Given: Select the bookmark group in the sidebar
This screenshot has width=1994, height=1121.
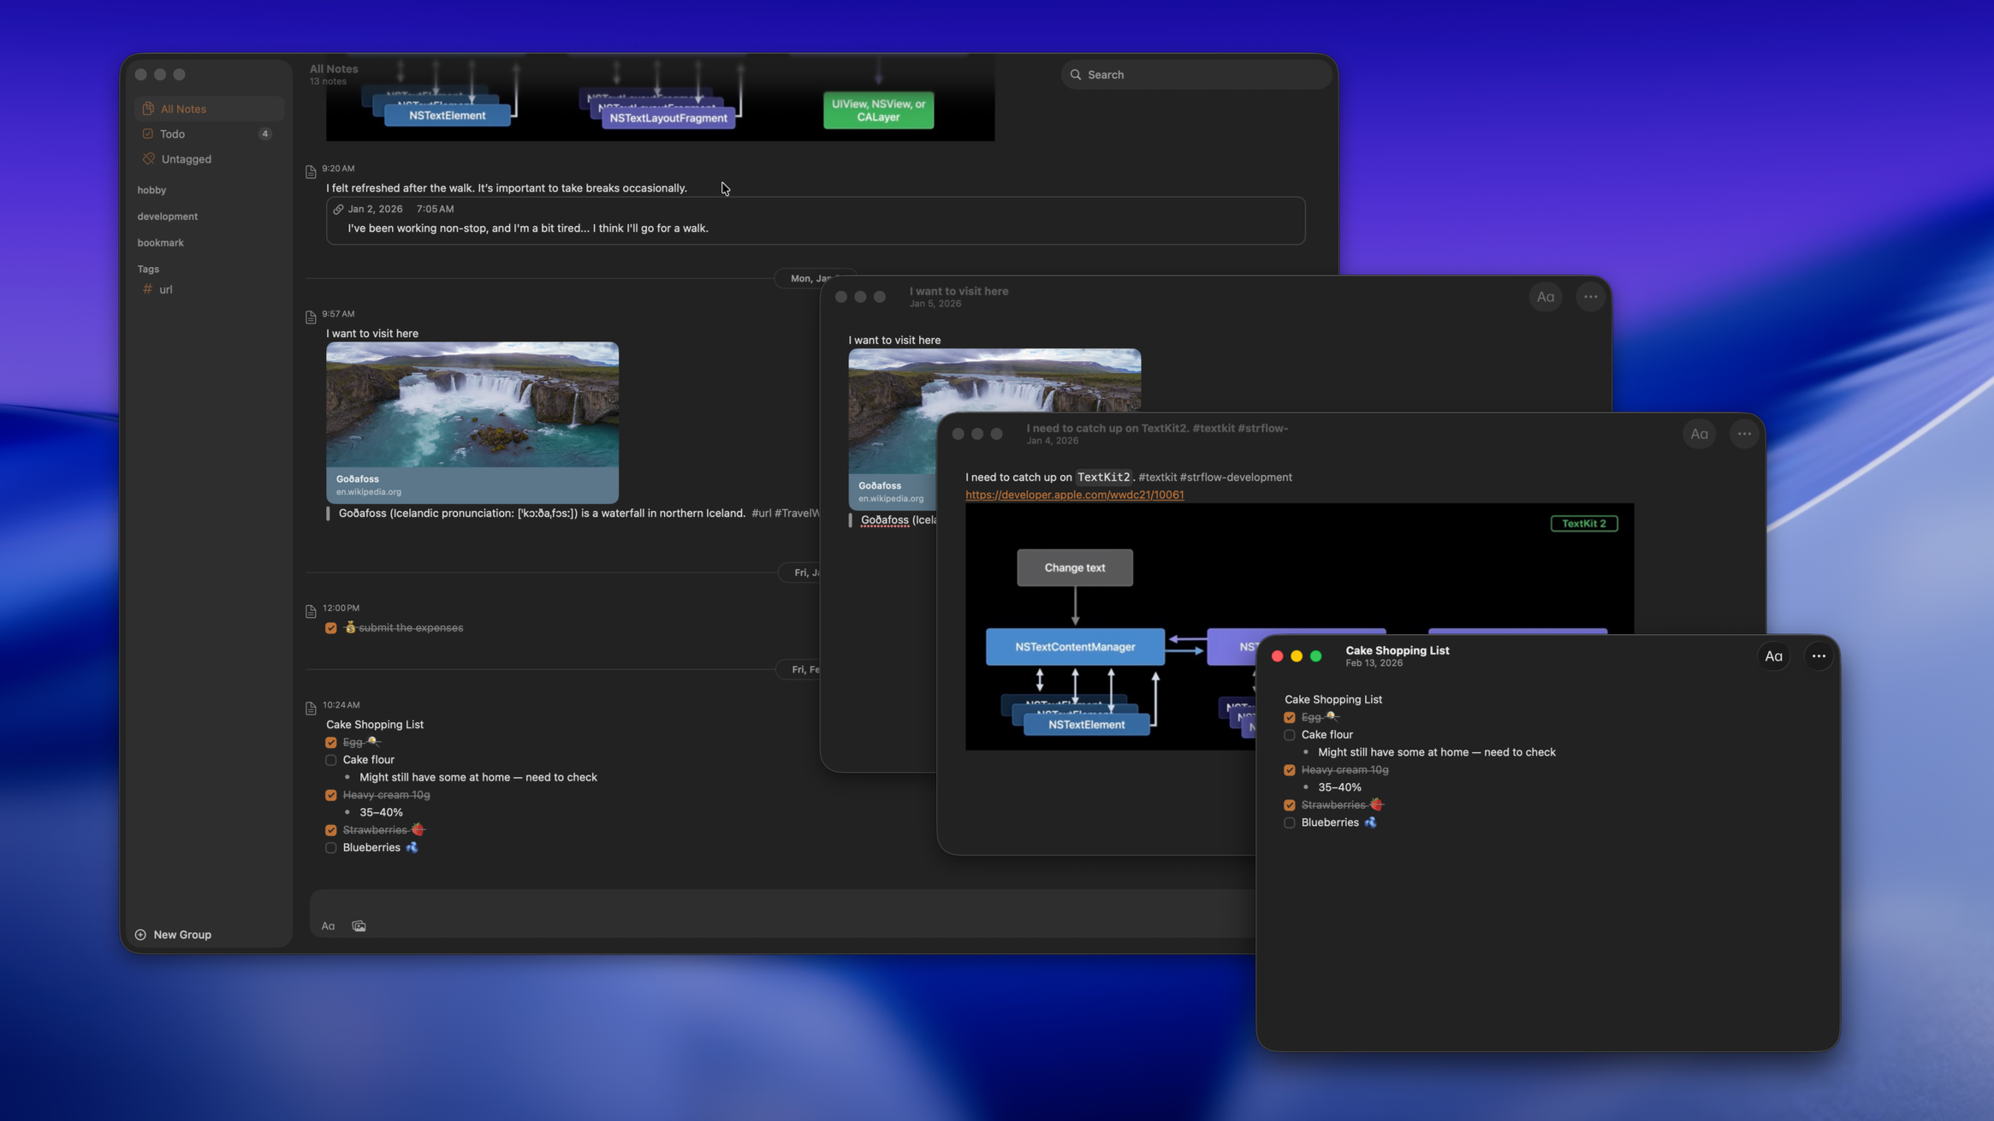Looking at the screenshot, I should pyautogui.click(x=161, y=242).
